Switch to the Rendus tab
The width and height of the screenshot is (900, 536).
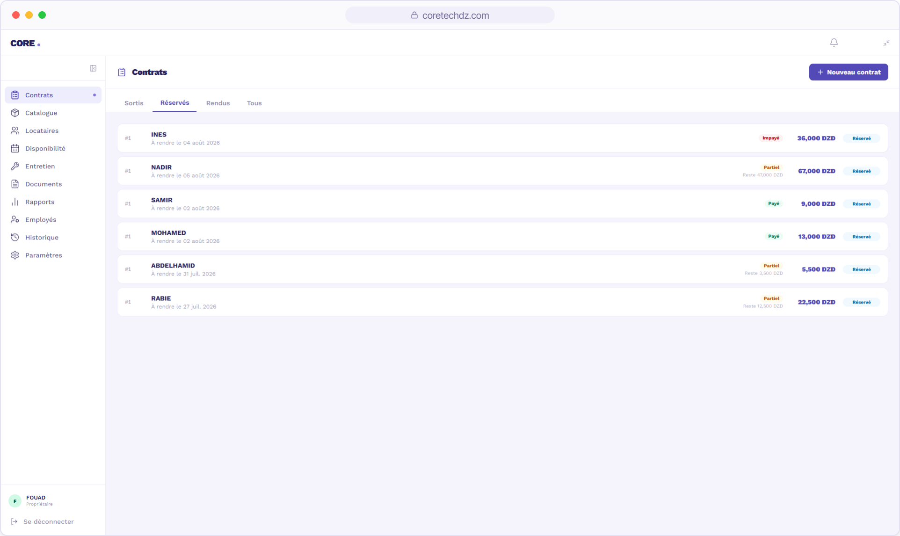tap(218, 103)
